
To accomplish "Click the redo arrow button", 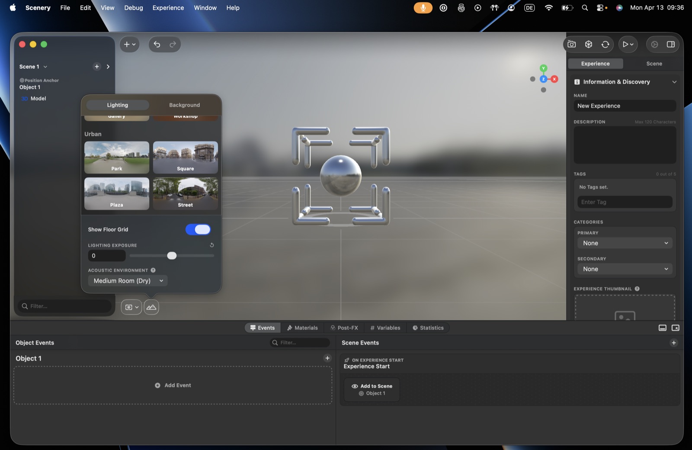I will click(x=173, y=44).
